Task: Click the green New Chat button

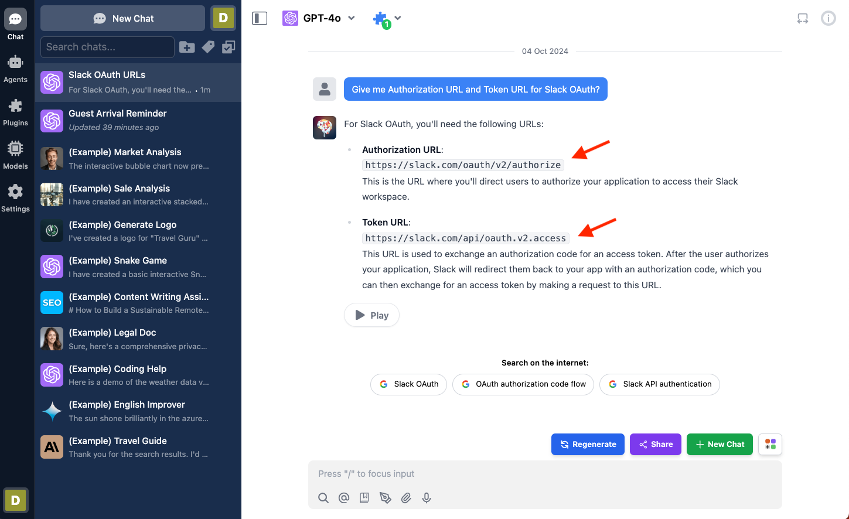Action: [x=720, y=445]
